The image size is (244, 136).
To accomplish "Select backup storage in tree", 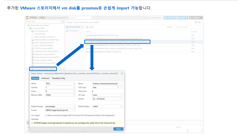I will click(45, 54).
